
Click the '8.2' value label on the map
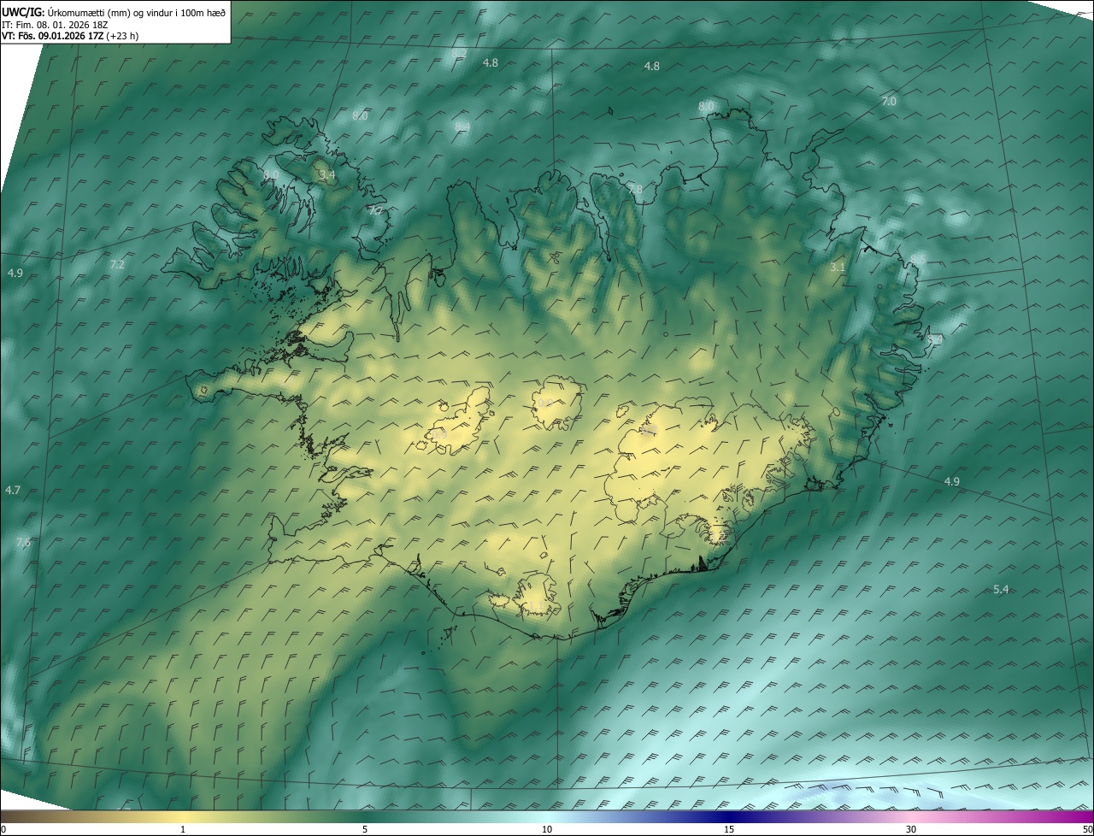coord(458,53)
